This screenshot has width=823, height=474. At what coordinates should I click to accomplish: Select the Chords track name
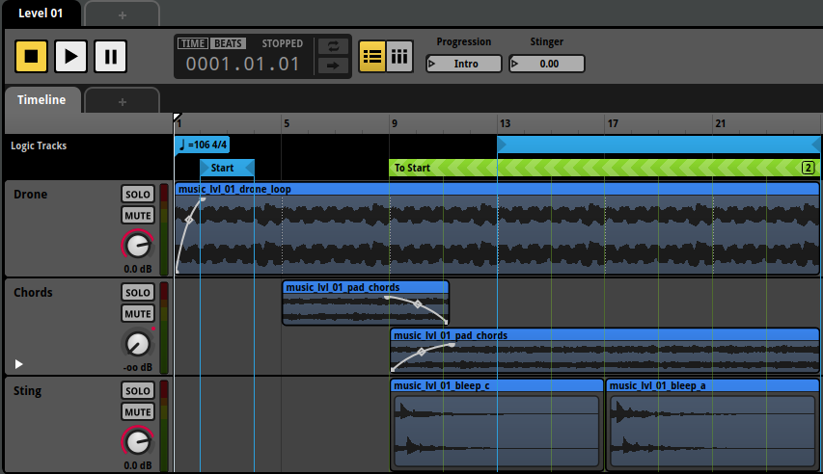33,293
